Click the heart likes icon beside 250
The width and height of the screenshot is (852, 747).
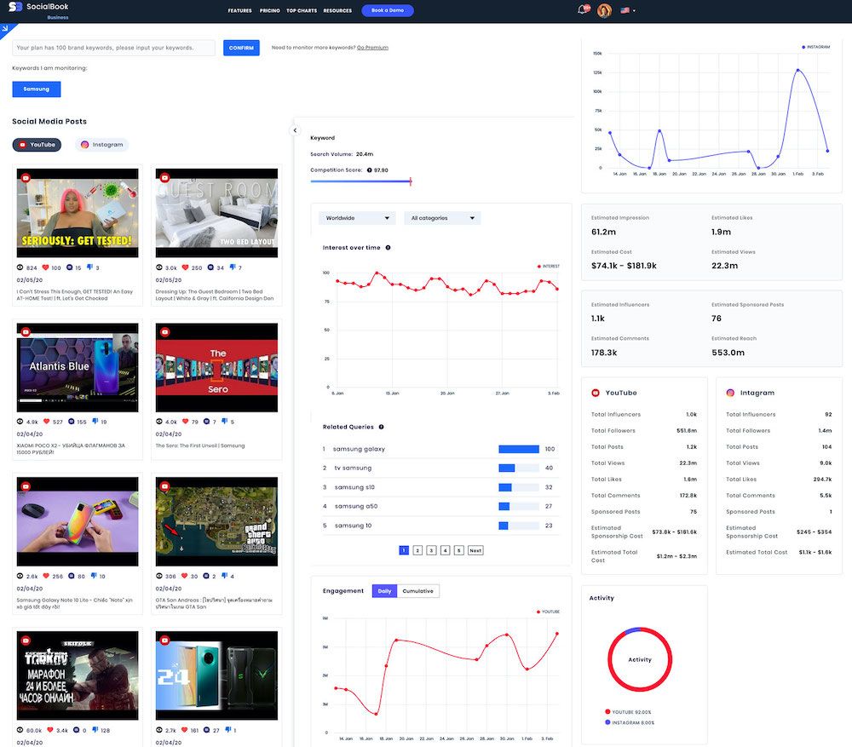coord(185,267)
